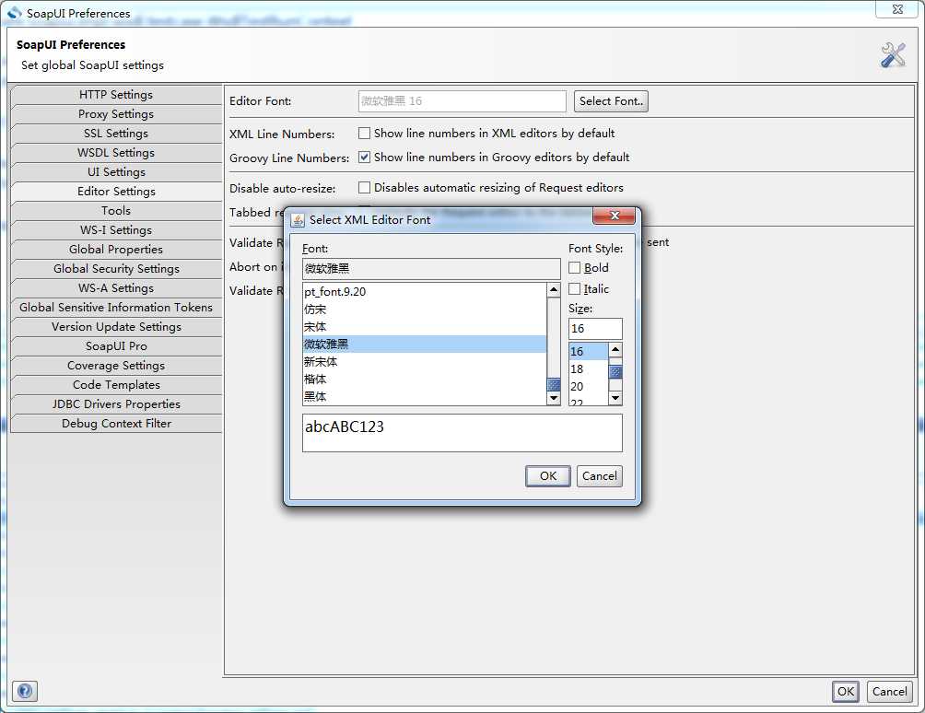Cancel the font selection dialog
The height and width of the screenshot is (713, 925).
click(600, 476)
